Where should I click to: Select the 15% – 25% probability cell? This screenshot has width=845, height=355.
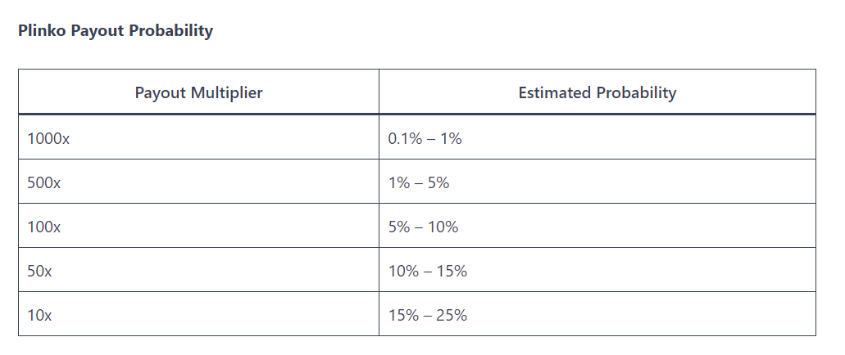(597, 314)
